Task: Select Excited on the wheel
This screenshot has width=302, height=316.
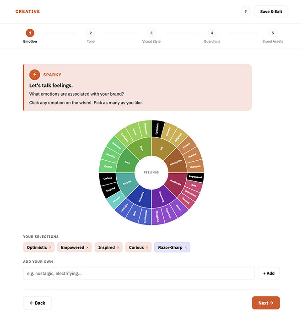Action: pyautogui.click(x=186, y=146)
